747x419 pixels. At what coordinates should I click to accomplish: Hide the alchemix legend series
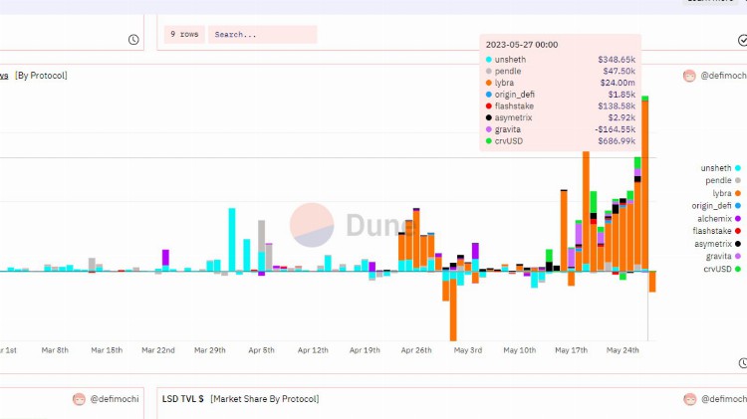[x=716, y=219]
